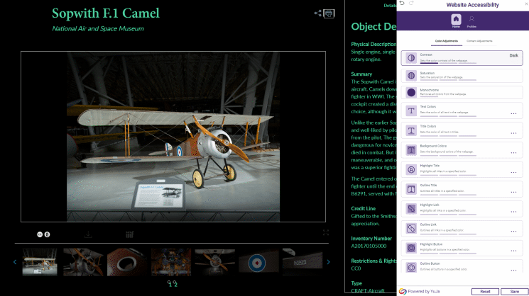Open the Outline Title more options dots
Screen dimensions: 529x296
513,192
